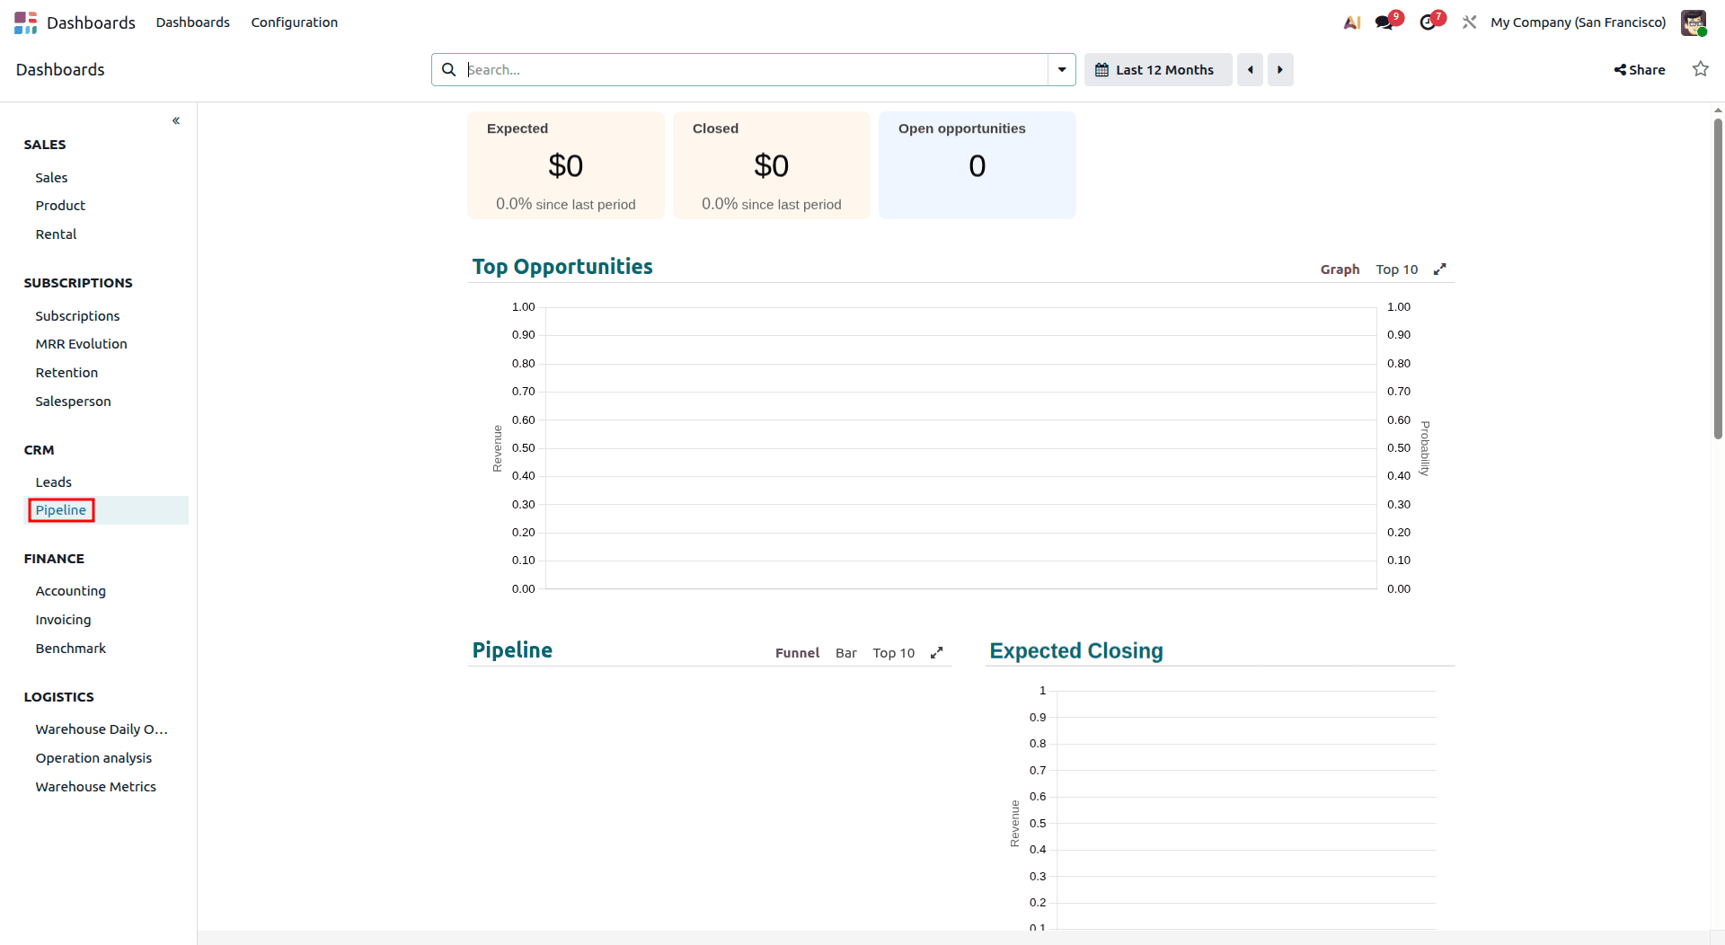Go to next period arrow
Viewport: 1725px width, 945px height.
pyautogui.click(x=1280, y=69)
